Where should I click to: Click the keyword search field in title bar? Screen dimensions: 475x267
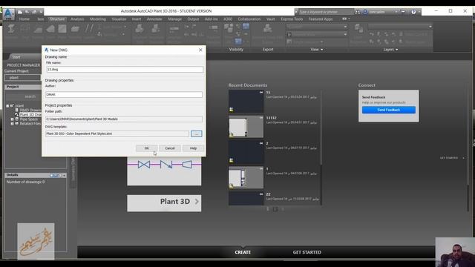coord(326,12)
